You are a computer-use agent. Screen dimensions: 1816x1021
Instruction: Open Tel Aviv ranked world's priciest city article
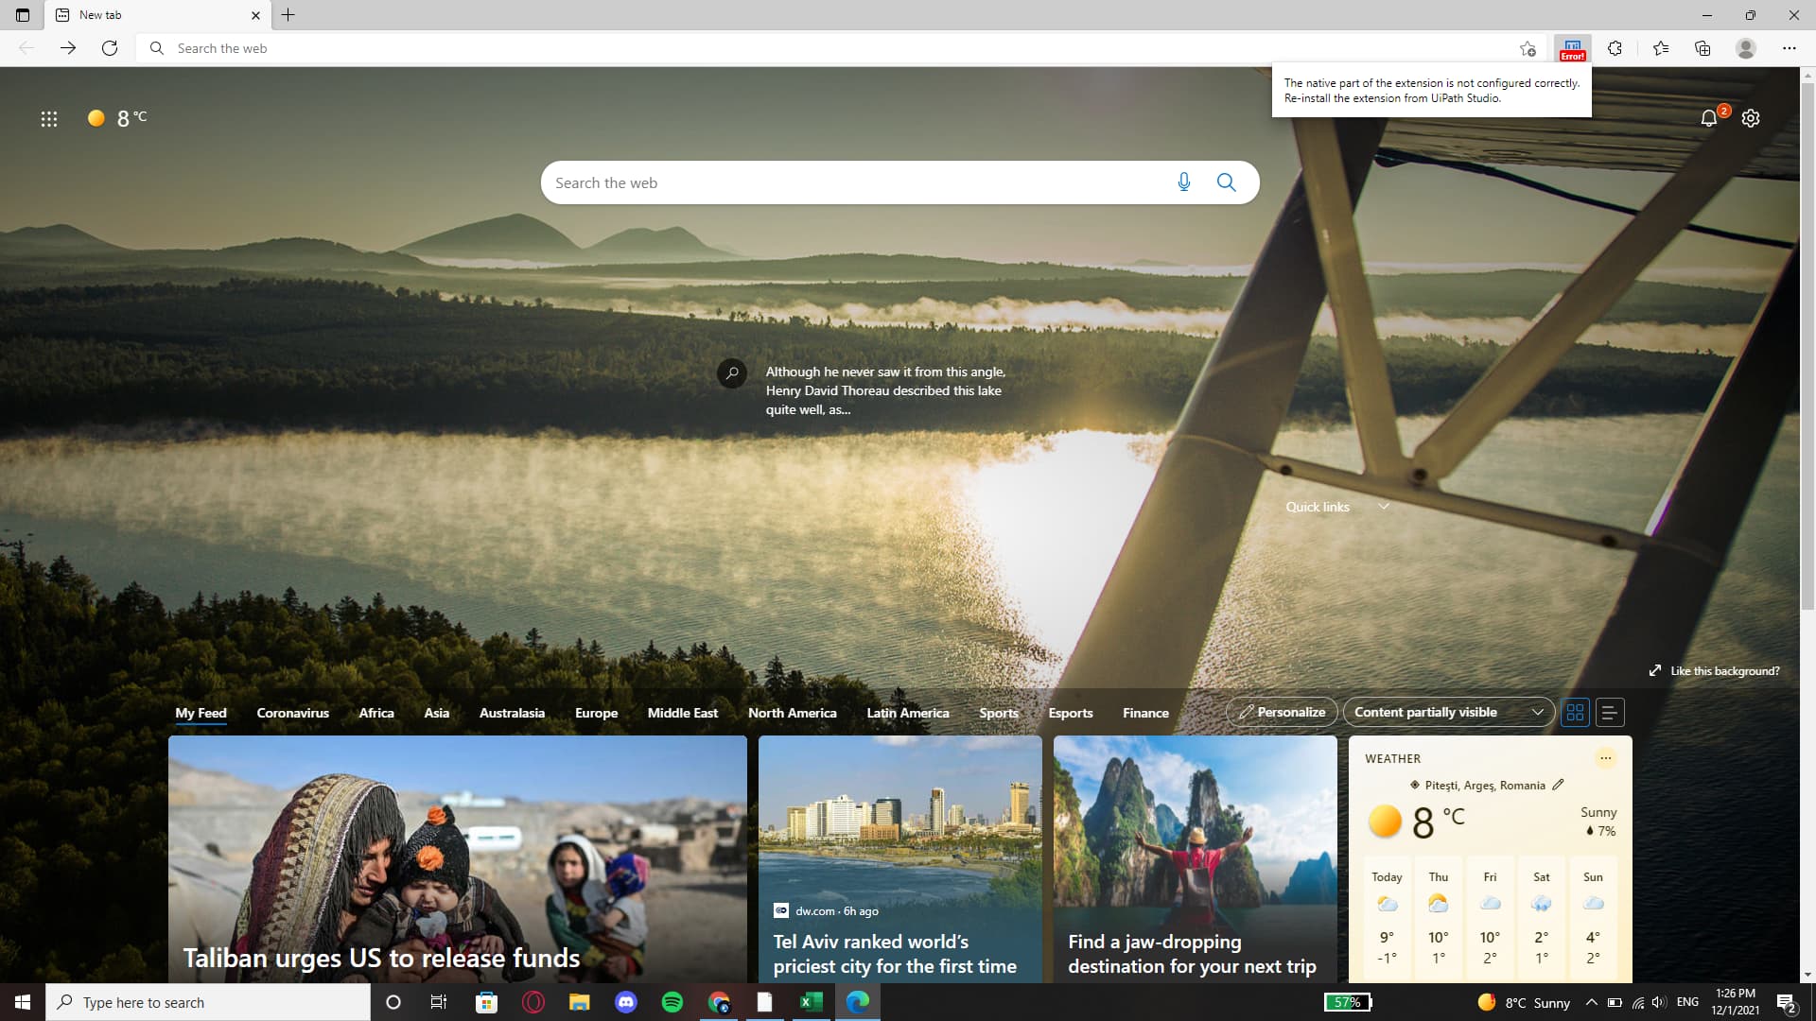pos(900,859)
